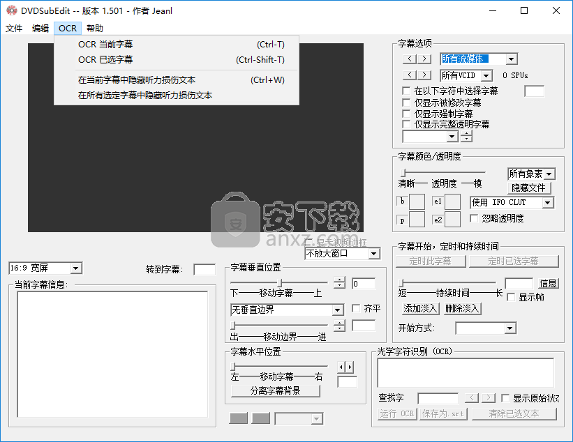This screenshot has width=573, height=442.
Task: Open the 所有VCID dropdown
Action: 486,75
